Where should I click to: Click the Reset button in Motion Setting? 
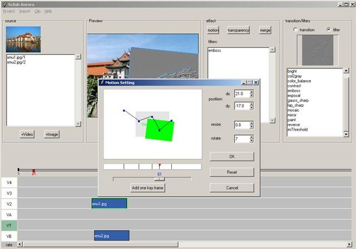[232, 172]
